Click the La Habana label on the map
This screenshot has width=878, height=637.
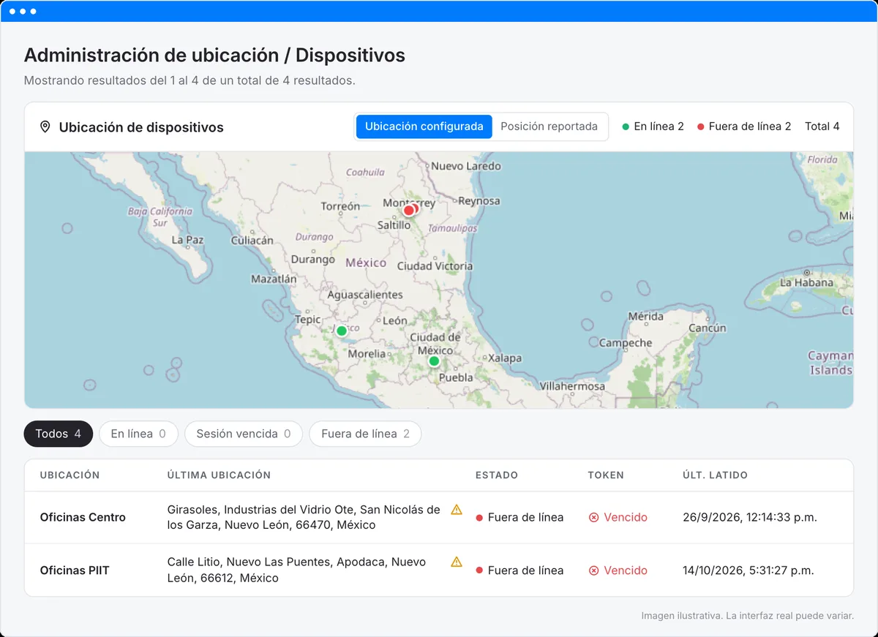click(x=806, y=282)
